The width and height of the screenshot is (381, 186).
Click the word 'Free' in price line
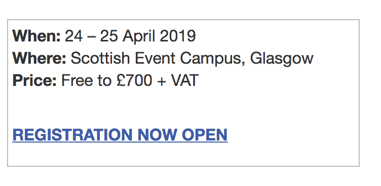pyautogui.click(x=77, y=80)
